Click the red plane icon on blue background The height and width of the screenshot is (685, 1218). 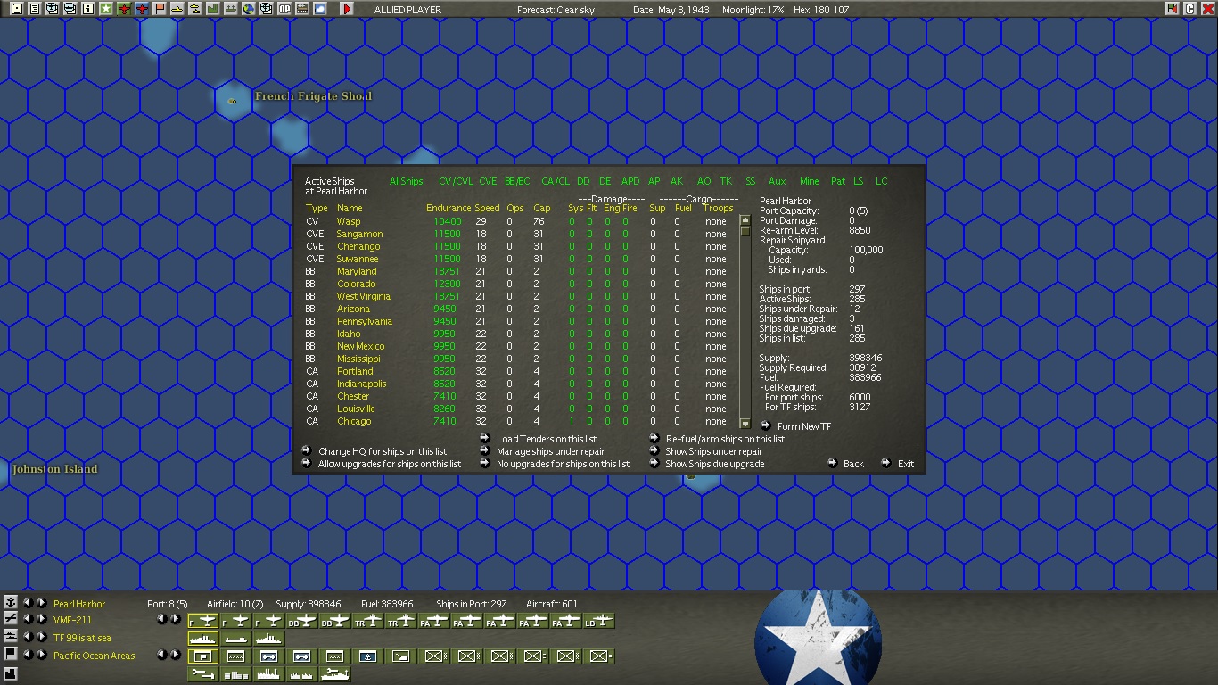142,9
